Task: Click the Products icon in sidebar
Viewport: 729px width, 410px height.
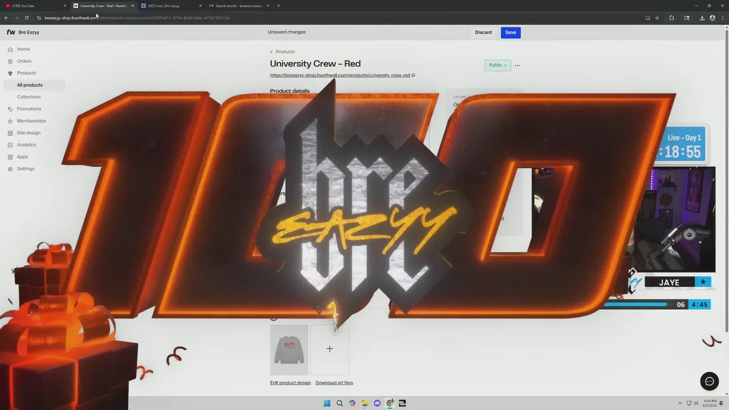Action: [10, 73]
